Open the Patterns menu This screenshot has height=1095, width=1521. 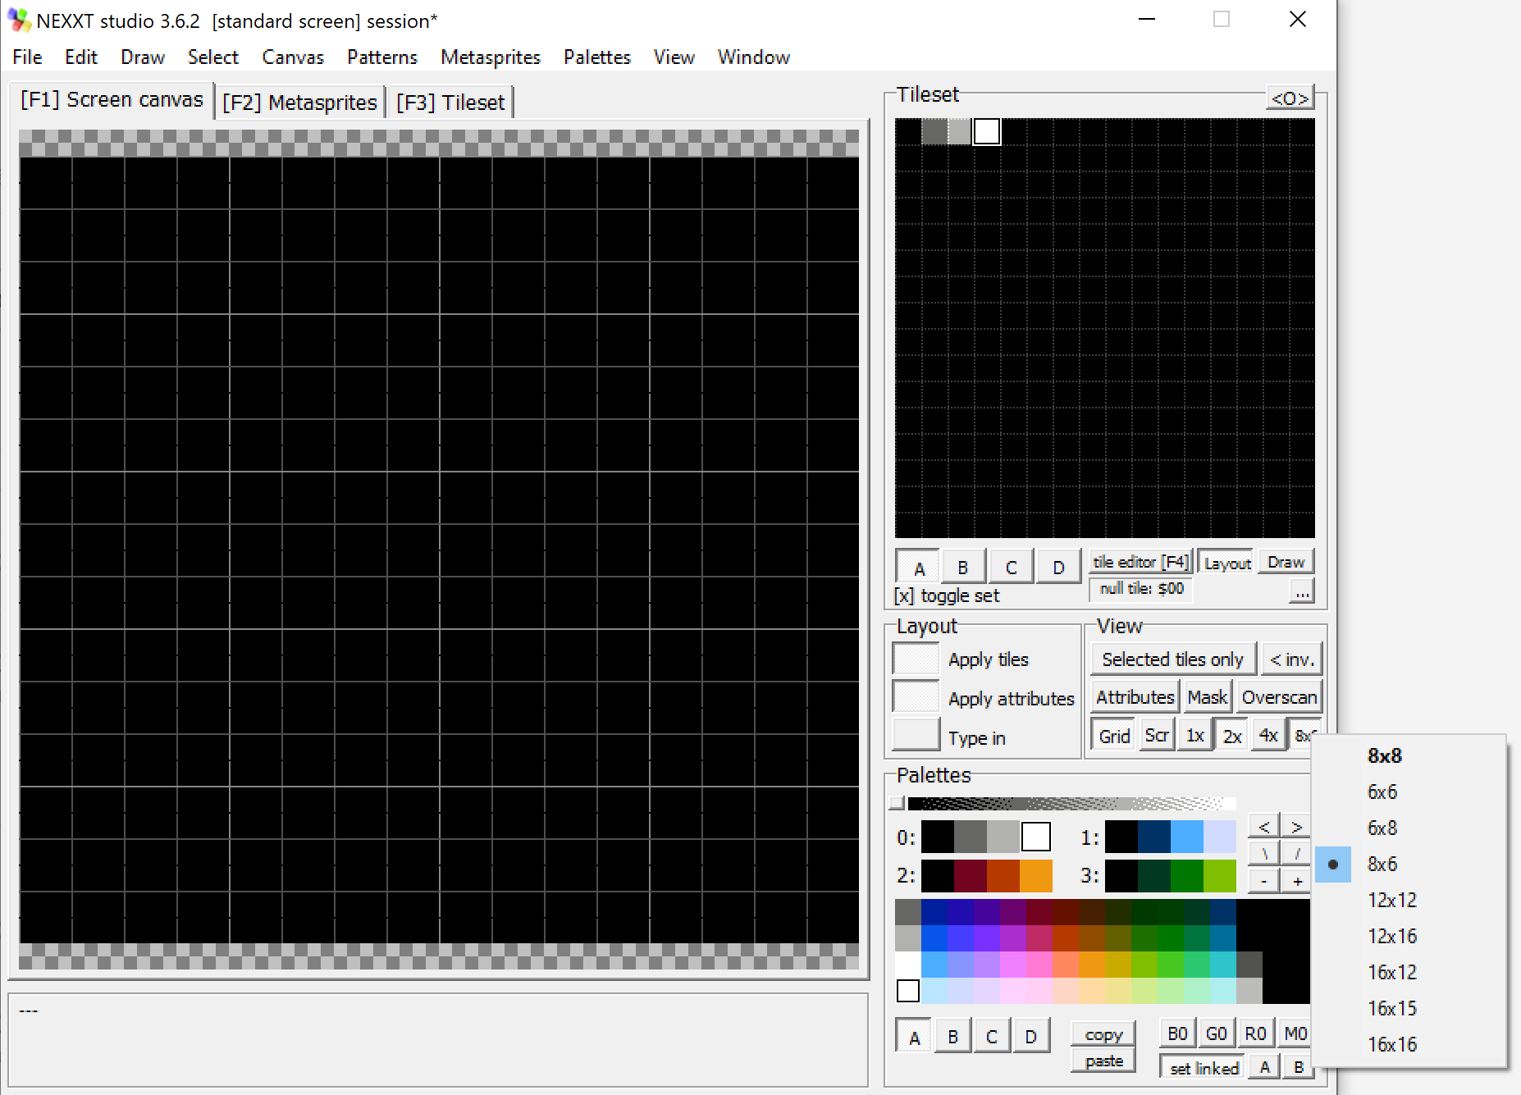click(382, 57)
